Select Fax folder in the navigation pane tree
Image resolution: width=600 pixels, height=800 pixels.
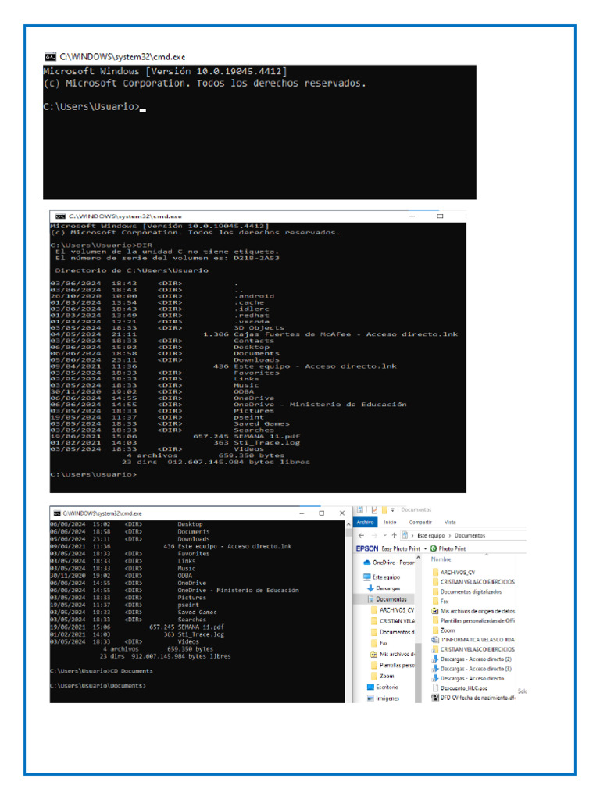point(379,643)
